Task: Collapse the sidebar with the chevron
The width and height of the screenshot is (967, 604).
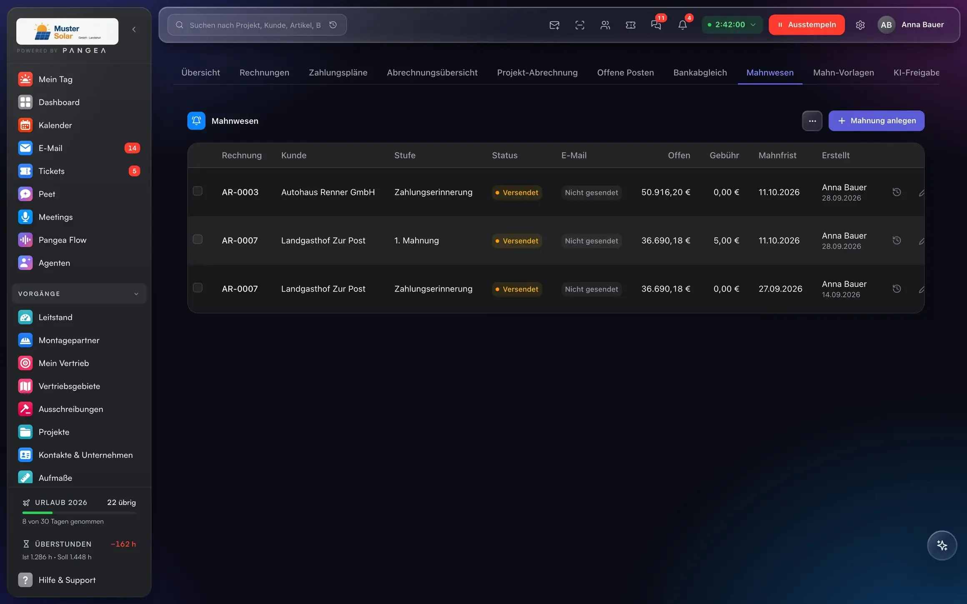Action: pos(134,29)
